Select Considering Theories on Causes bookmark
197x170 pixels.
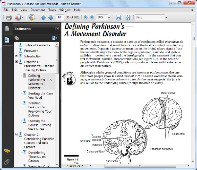[x=37, y=157]
